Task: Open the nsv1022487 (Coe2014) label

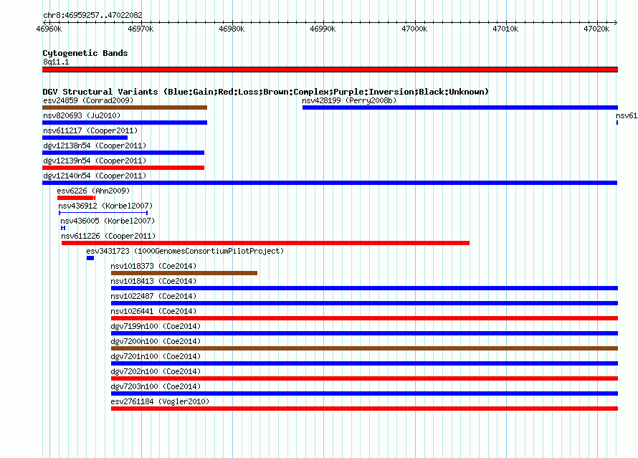Action: pyautogui.click(x=154, y=296)
